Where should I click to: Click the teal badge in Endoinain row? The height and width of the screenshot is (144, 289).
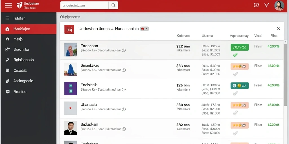(x=240, y=85)
